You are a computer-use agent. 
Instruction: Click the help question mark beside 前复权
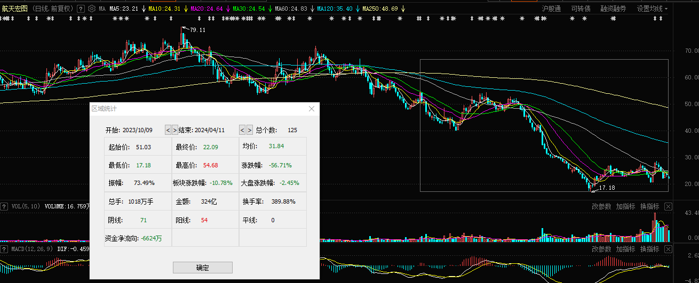coord(81,9)
